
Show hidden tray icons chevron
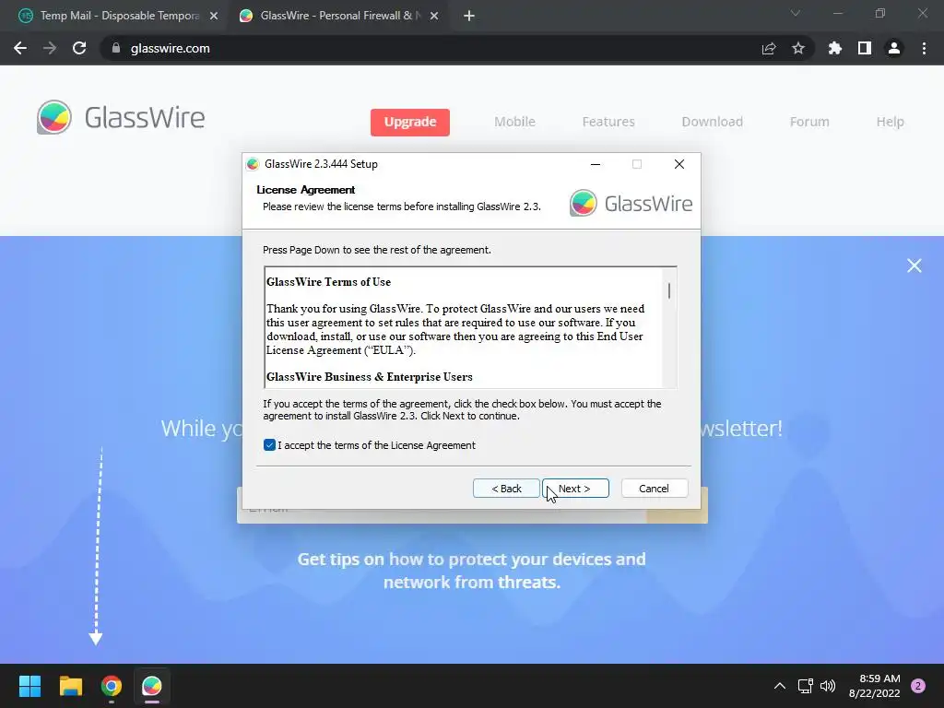pyautogui.click(x=780, y=686)
